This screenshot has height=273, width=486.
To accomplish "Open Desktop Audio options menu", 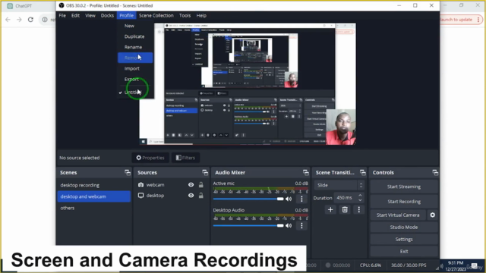I will [301, 226].
